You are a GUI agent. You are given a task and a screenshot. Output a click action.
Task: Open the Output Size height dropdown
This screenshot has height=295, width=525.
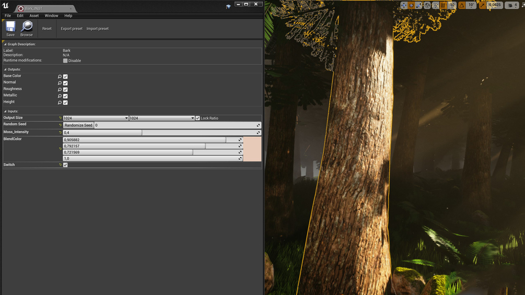click(x=162, y=118)
